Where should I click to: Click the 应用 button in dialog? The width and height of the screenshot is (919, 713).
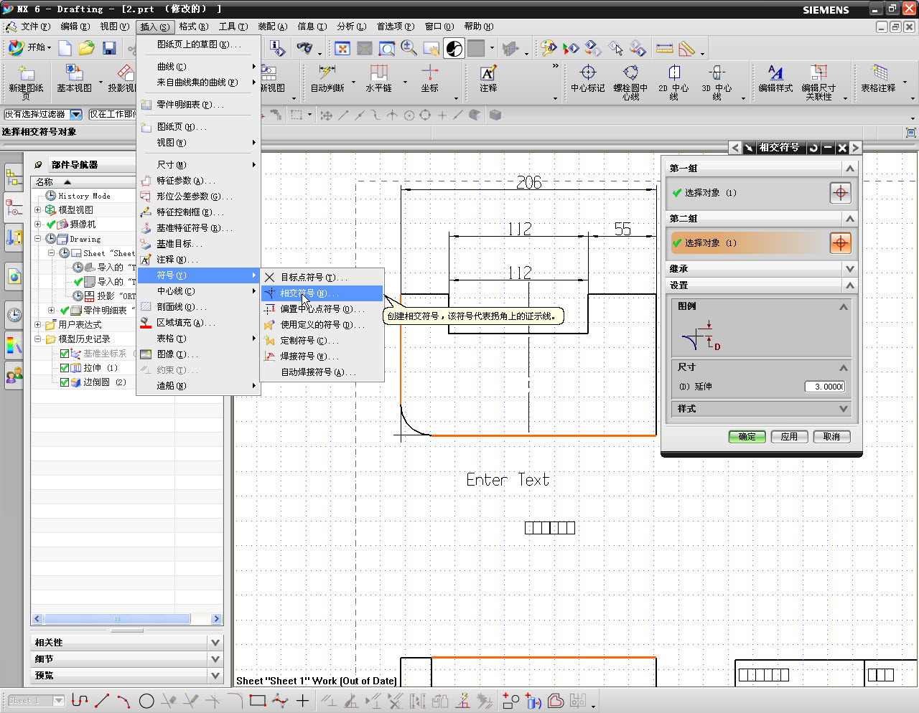coord(789,437)
